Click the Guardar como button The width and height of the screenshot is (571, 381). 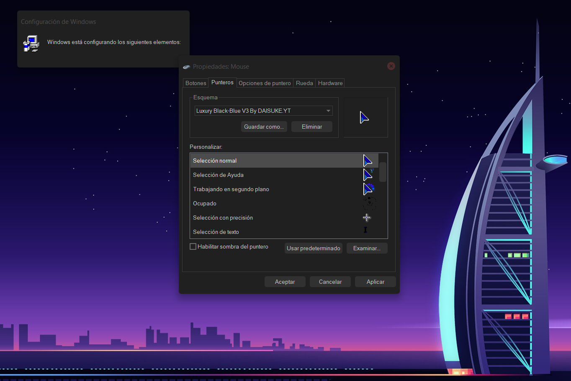tap(264, 127)
